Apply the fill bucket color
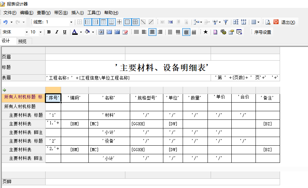308x188 pixels. pos(87,32)
